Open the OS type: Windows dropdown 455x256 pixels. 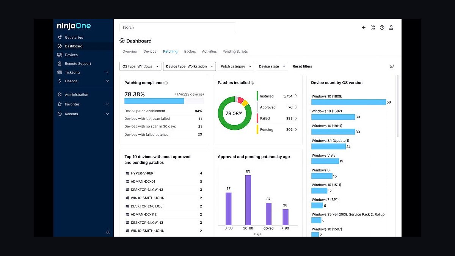[x=140, y=66]
